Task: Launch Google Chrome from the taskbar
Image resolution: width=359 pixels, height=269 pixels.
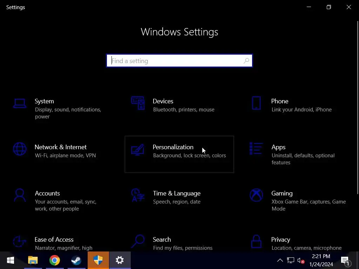Action: click(54, 260)
